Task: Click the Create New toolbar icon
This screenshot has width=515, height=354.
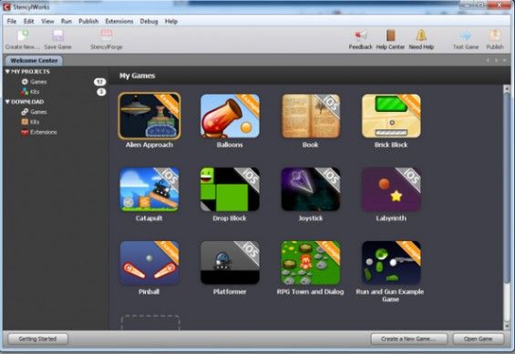Action: (x=23, y=35)
